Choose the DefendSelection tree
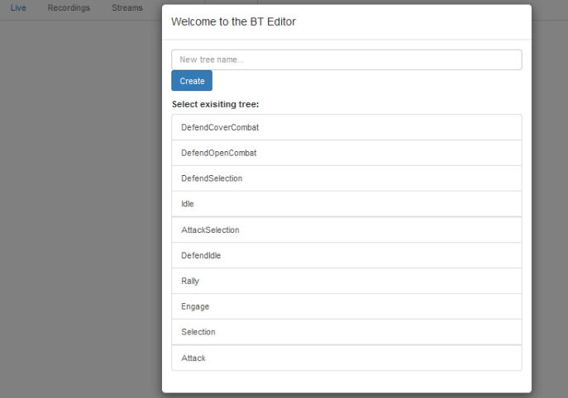Viewport: 568px width, 398px height. (x=346, y=178)
